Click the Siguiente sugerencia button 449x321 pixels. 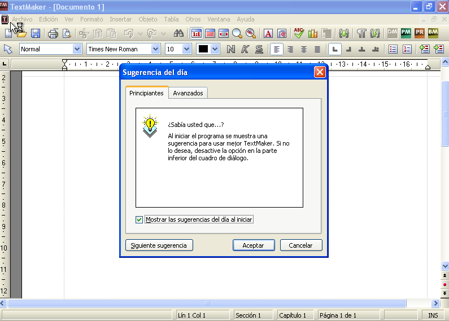coord(159,245)
